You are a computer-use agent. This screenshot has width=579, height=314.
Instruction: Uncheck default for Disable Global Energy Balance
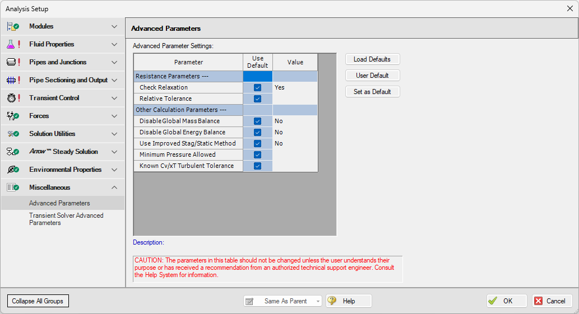click(x=258, y=132)
